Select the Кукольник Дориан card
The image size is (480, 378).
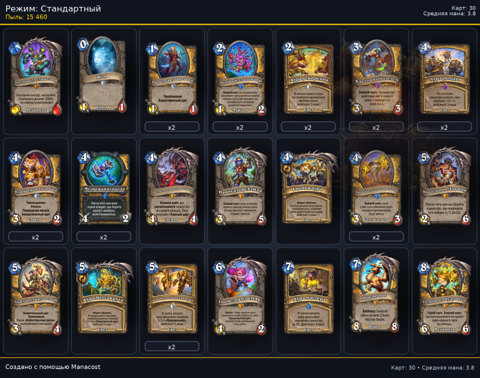click(444, 186)
